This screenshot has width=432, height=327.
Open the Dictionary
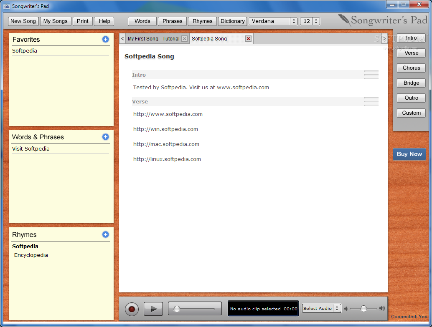(x=233, y=21)
